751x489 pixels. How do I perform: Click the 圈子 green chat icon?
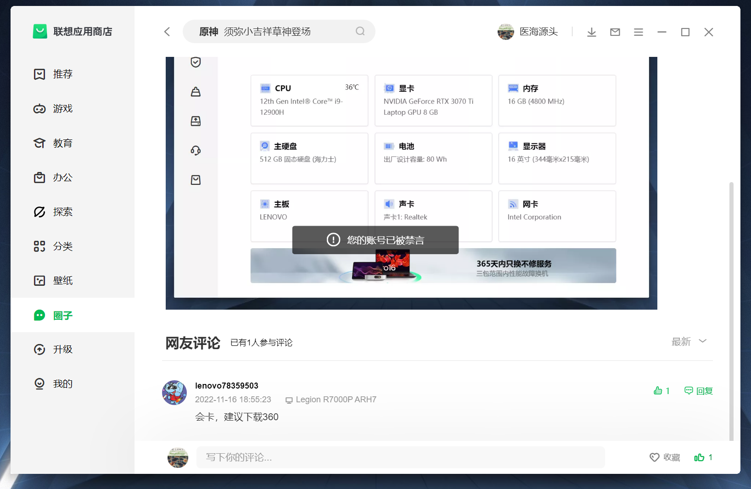pos(39,315)
